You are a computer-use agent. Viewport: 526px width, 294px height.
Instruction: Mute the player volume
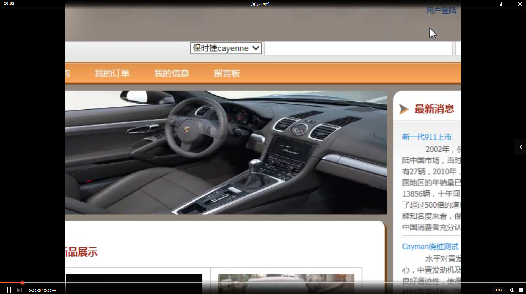(x=512, y=290)
